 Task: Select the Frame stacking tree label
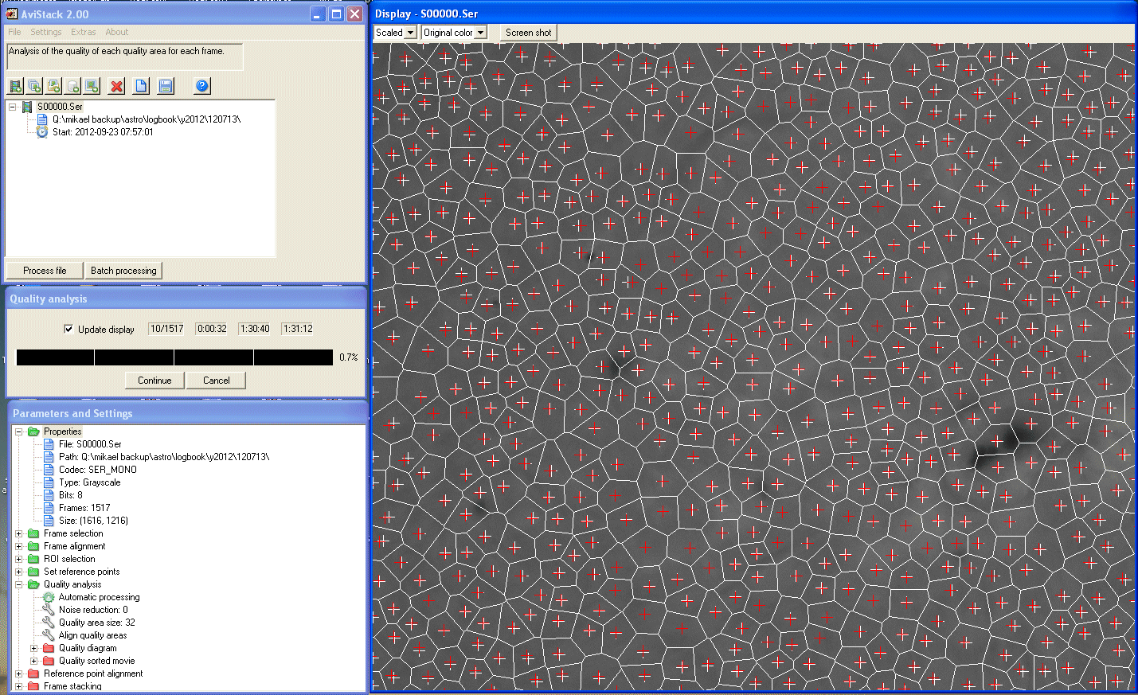72,686
